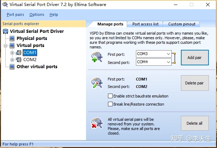This screenshot has height=148, width=217.
Task: Click the add pair connector icon with plus
Action: coord(97,57)
